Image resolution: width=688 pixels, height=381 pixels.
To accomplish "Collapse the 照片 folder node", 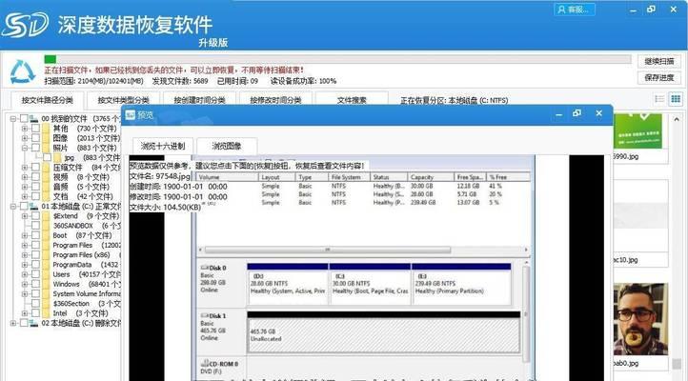I will pyautogui.click(x=25, y=148).
